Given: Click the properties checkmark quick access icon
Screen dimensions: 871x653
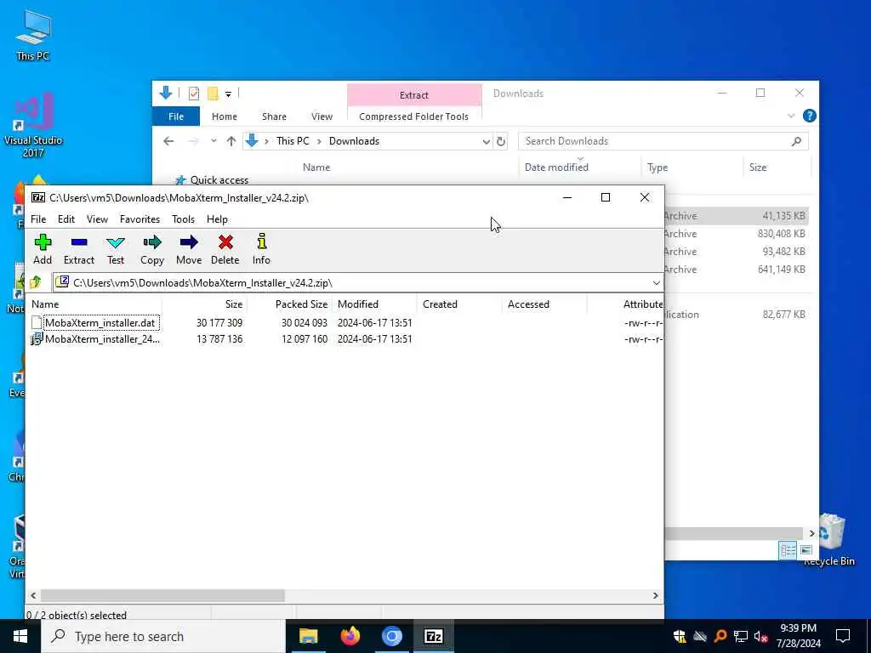Looking at the screenshot, I should 193,94.
